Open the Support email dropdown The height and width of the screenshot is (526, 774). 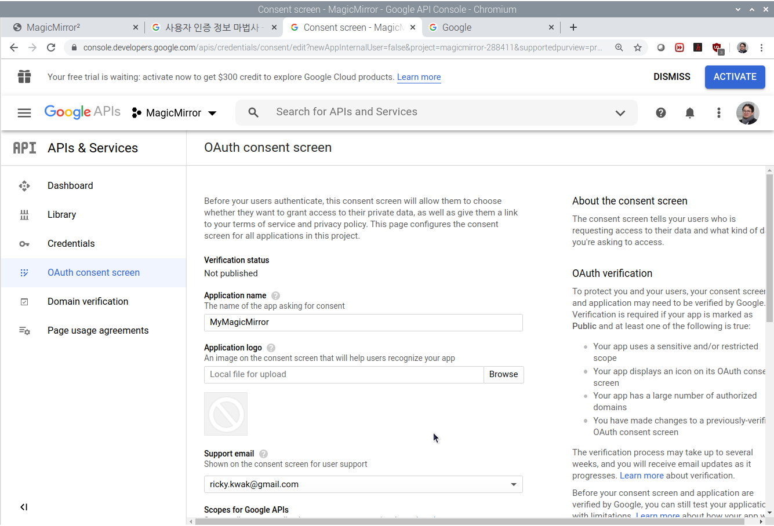364,484
